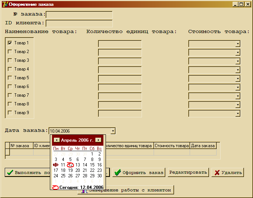Click quantity field for Товар 4
Screen dimensions: 253x198
coord(120,70)
